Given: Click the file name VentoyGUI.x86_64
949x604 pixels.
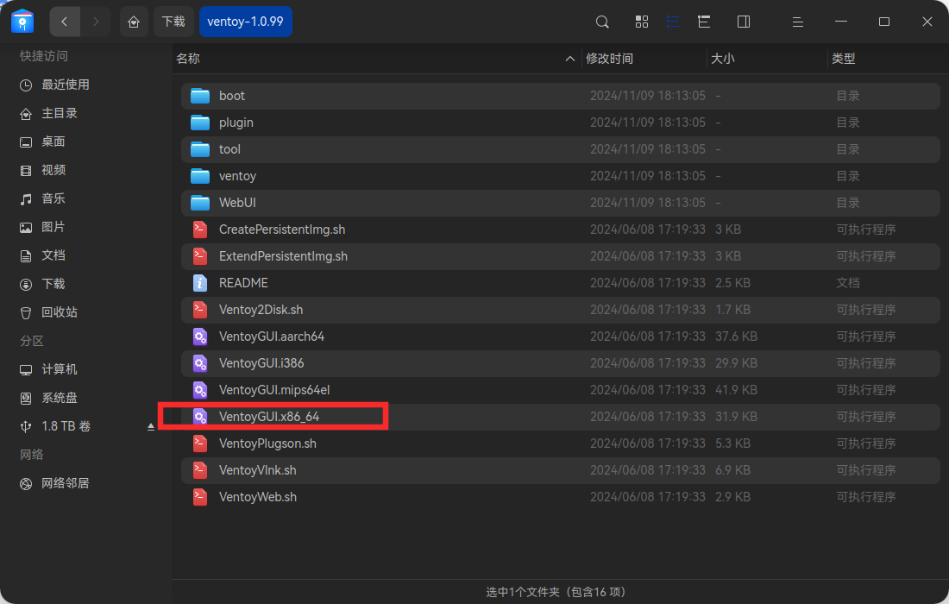Looking at the screenshot, I should (x=269, y=417).
